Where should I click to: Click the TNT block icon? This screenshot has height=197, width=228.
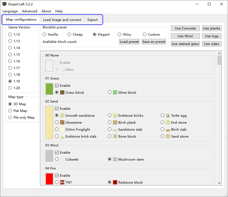pos(62,182)
